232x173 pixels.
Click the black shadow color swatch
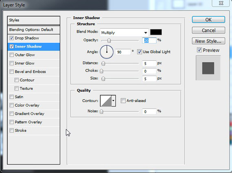pos(156,32)
